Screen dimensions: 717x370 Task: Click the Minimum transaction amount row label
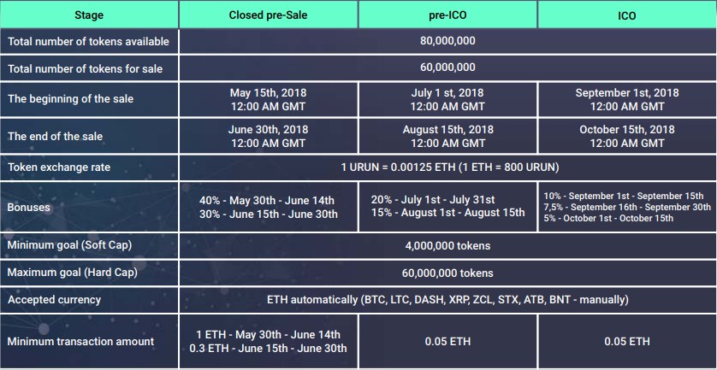(x=81, y=342)
